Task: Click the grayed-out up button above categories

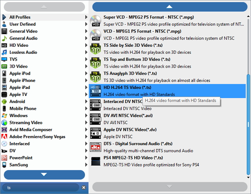Action: 44,7
